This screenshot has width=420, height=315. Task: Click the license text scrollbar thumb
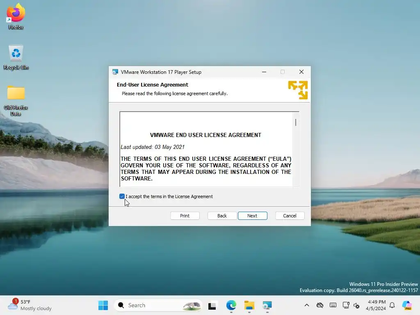point(296,122)
